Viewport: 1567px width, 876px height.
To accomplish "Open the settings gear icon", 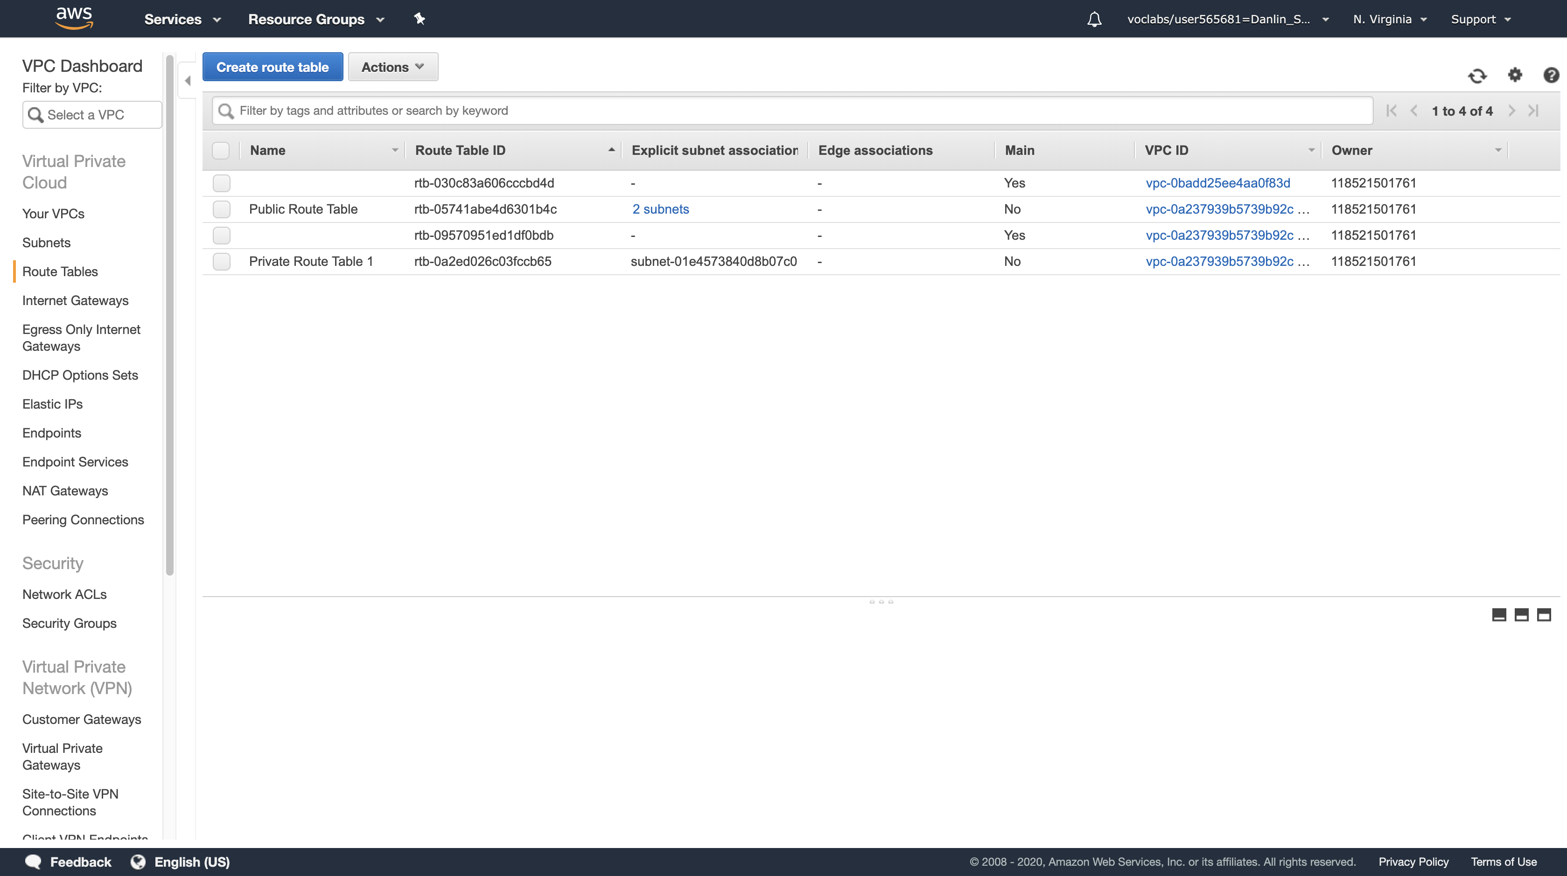I will (1515, 75).
